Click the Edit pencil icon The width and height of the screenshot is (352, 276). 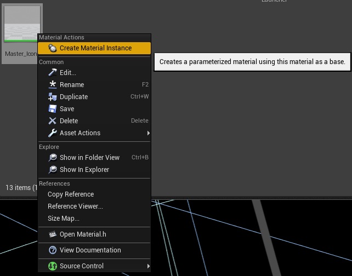click(52, 72)
